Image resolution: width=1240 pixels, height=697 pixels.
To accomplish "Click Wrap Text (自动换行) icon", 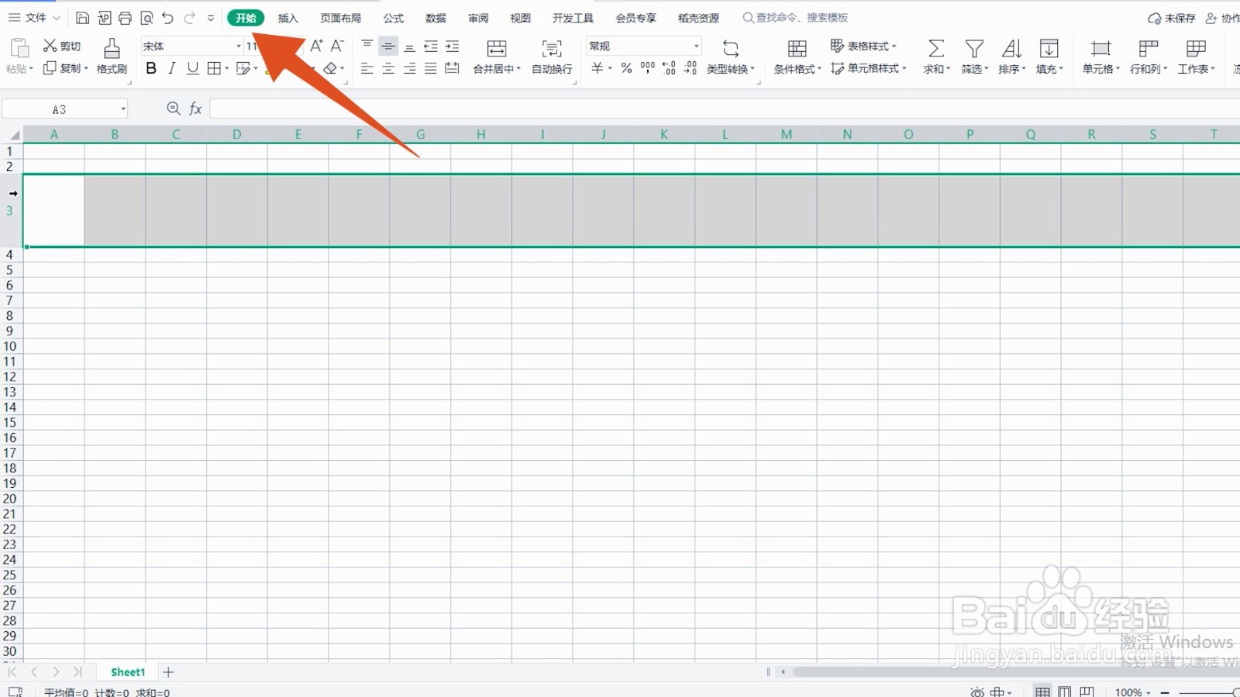I will (552, 49).
